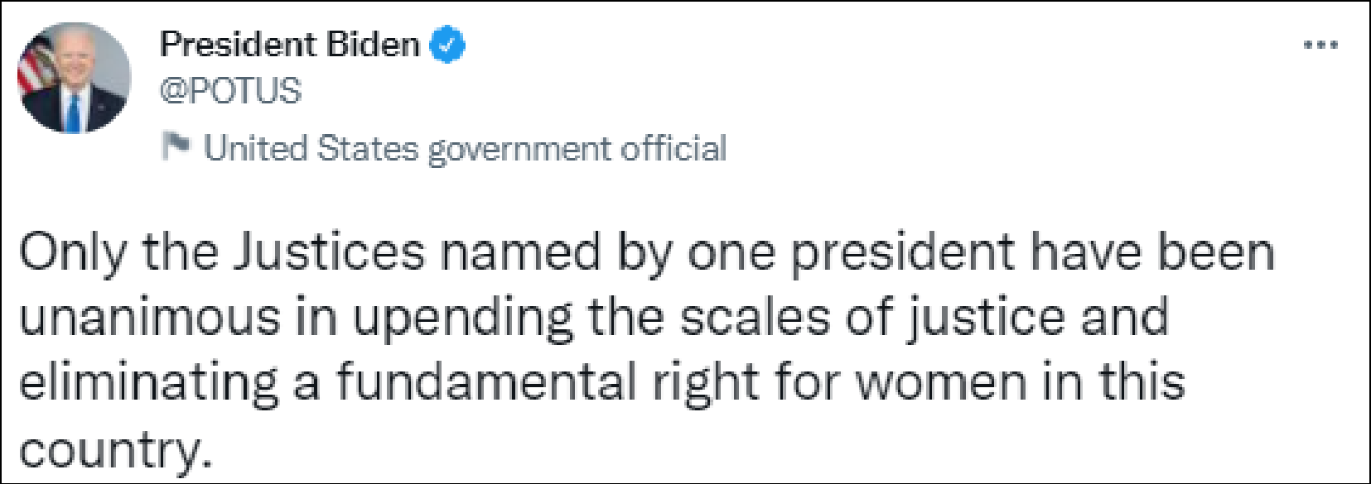
Task: Click the word "government" in the account label
Action: click(519, 150)
